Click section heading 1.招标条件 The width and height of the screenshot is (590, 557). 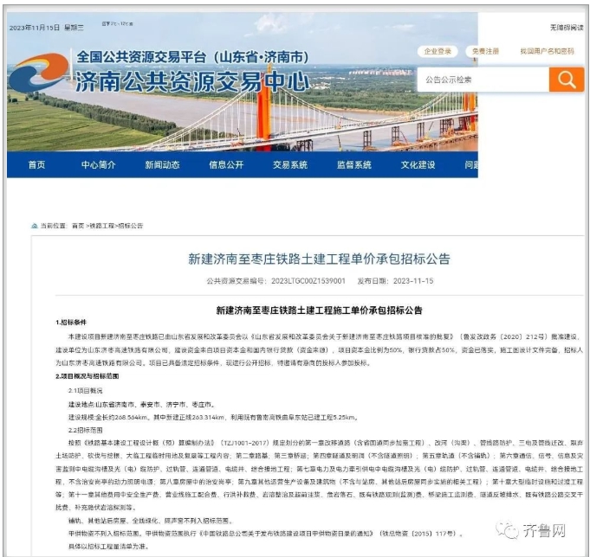(x=71, y=323)
